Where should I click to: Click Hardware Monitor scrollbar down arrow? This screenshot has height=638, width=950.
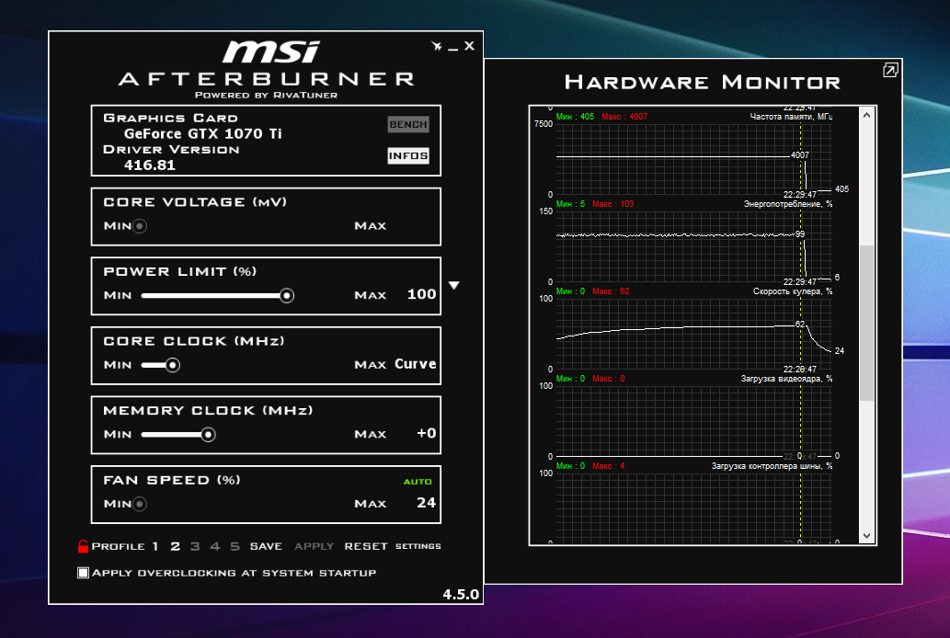coord(867,536)
